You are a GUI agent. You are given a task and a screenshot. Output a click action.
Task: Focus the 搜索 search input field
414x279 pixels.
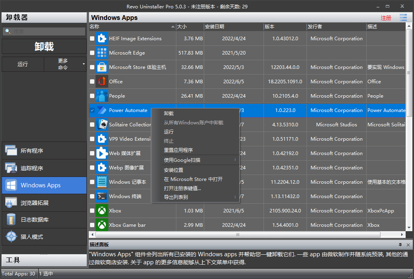click(44, 31)
